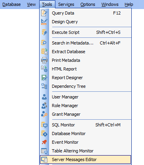Screen dimensions: 144x165
Task: Open the Windows menu
Action: (110, 4)
